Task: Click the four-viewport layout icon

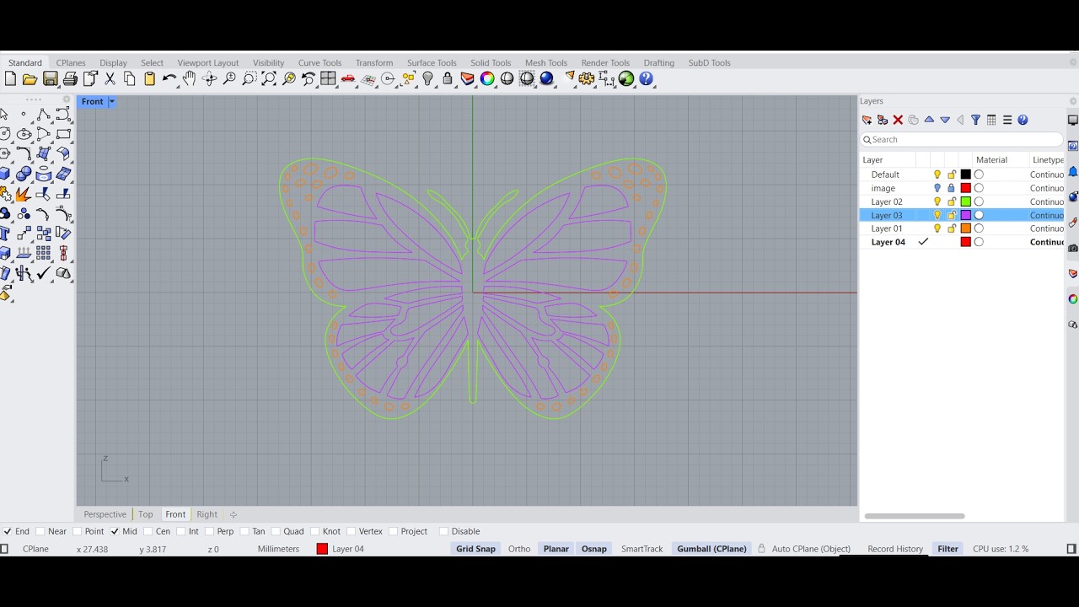Action: (328, 79)
